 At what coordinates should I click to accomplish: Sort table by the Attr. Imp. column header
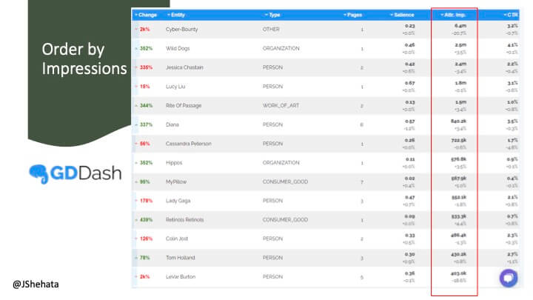pos(453,15)
